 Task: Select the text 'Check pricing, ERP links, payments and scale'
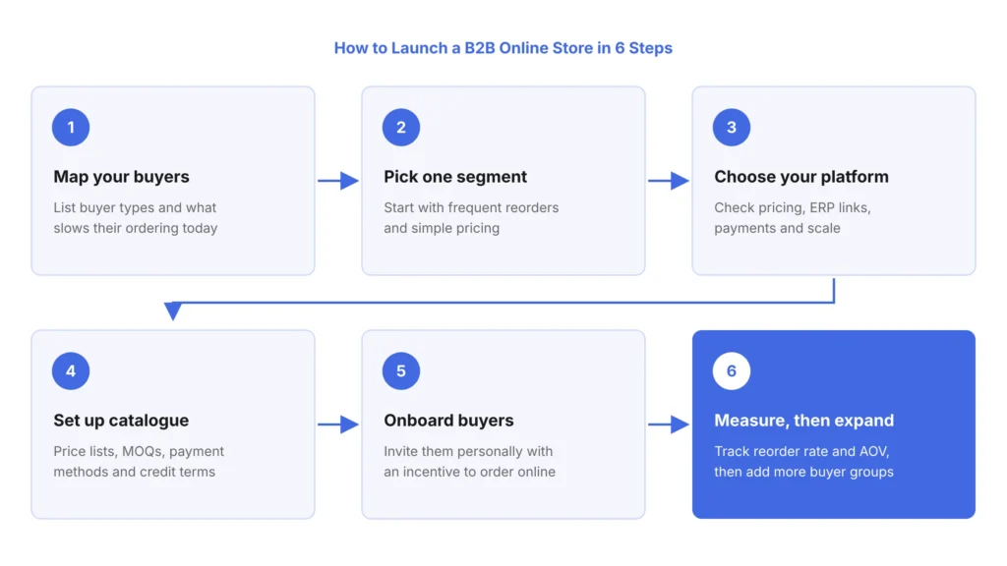tap(793, 217)
